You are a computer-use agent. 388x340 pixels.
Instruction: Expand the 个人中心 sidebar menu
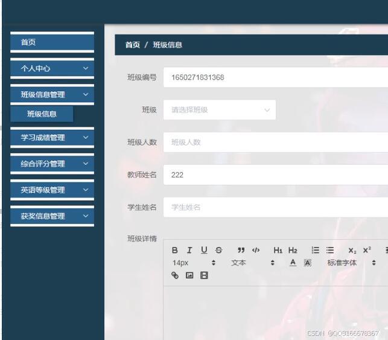coord(52,68)
